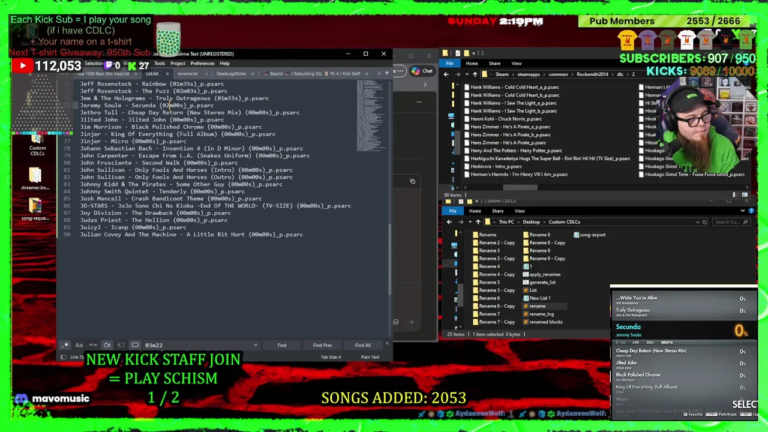Toggle whole word matching in find bar
The image size is (768, 432).
tap(93, 345)
